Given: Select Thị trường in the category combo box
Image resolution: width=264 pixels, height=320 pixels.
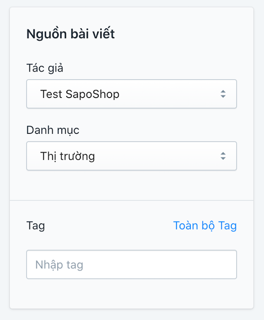Looking at the screenshot, I should click(x=68, y=156).
